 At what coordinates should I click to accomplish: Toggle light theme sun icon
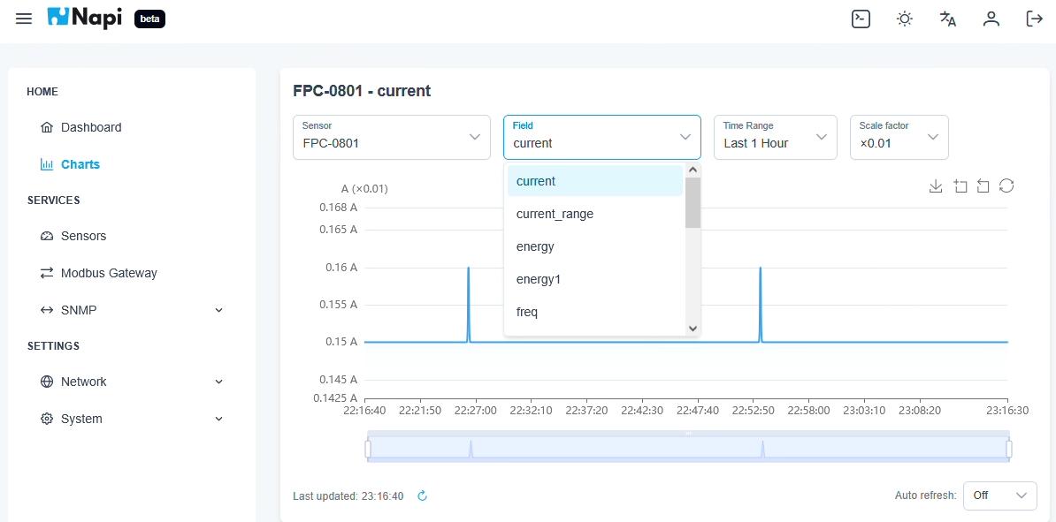coord(905,19)
